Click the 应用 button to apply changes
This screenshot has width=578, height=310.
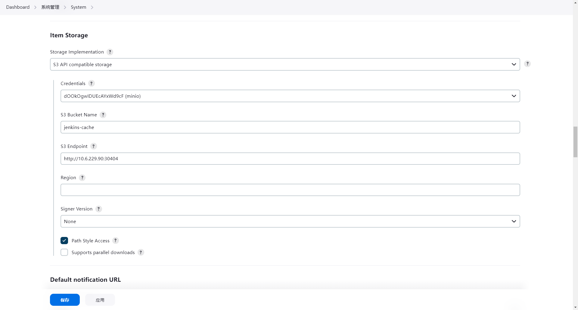coord(100,299)
